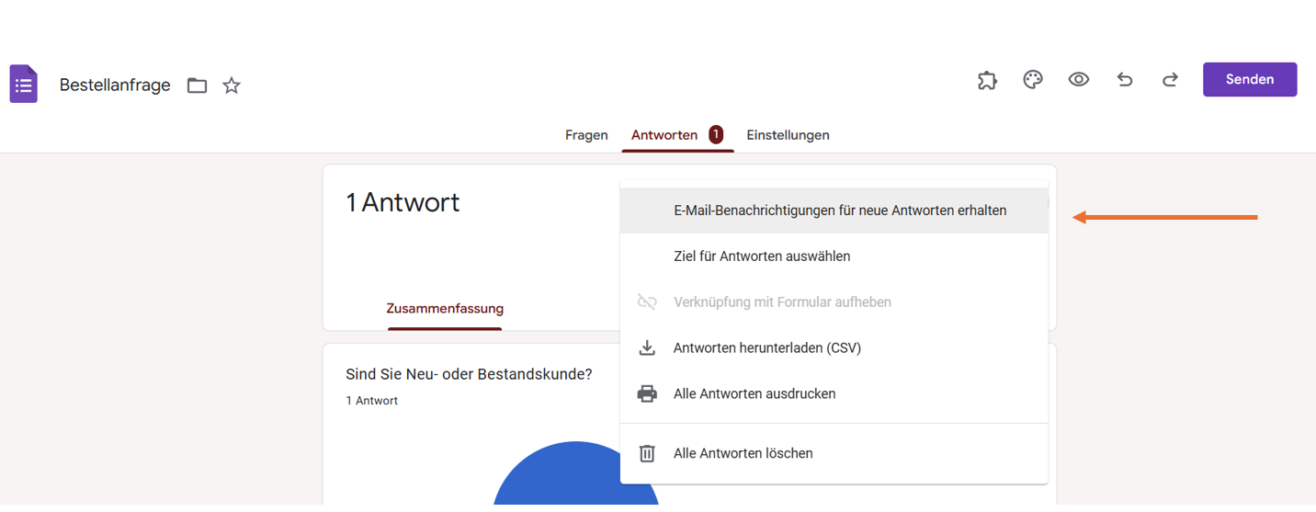The width and height of the screenshot is (1316, 512).
Task: Redo the last change
Action: [x=1170, y=80]
